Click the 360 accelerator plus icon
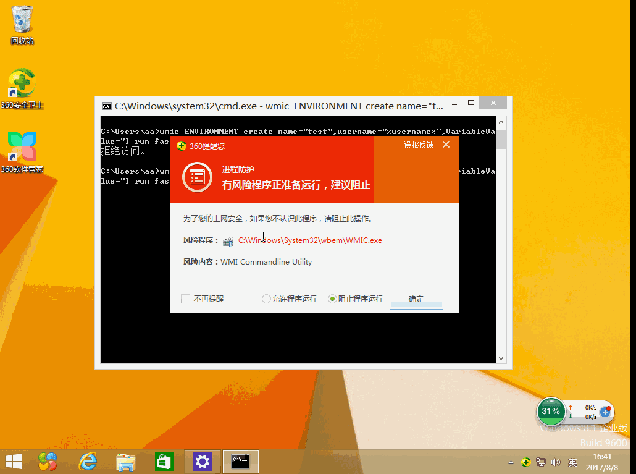Viewport: 636px width, 474px height. pyautogui.click(x=605, y=412)
